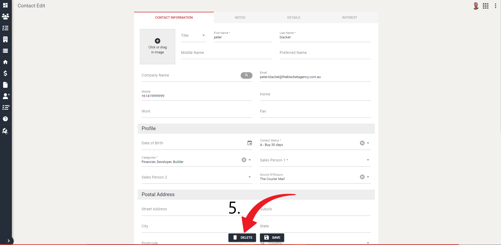
Task: Open the building icon in sidebar
Action: coord(5,39)
